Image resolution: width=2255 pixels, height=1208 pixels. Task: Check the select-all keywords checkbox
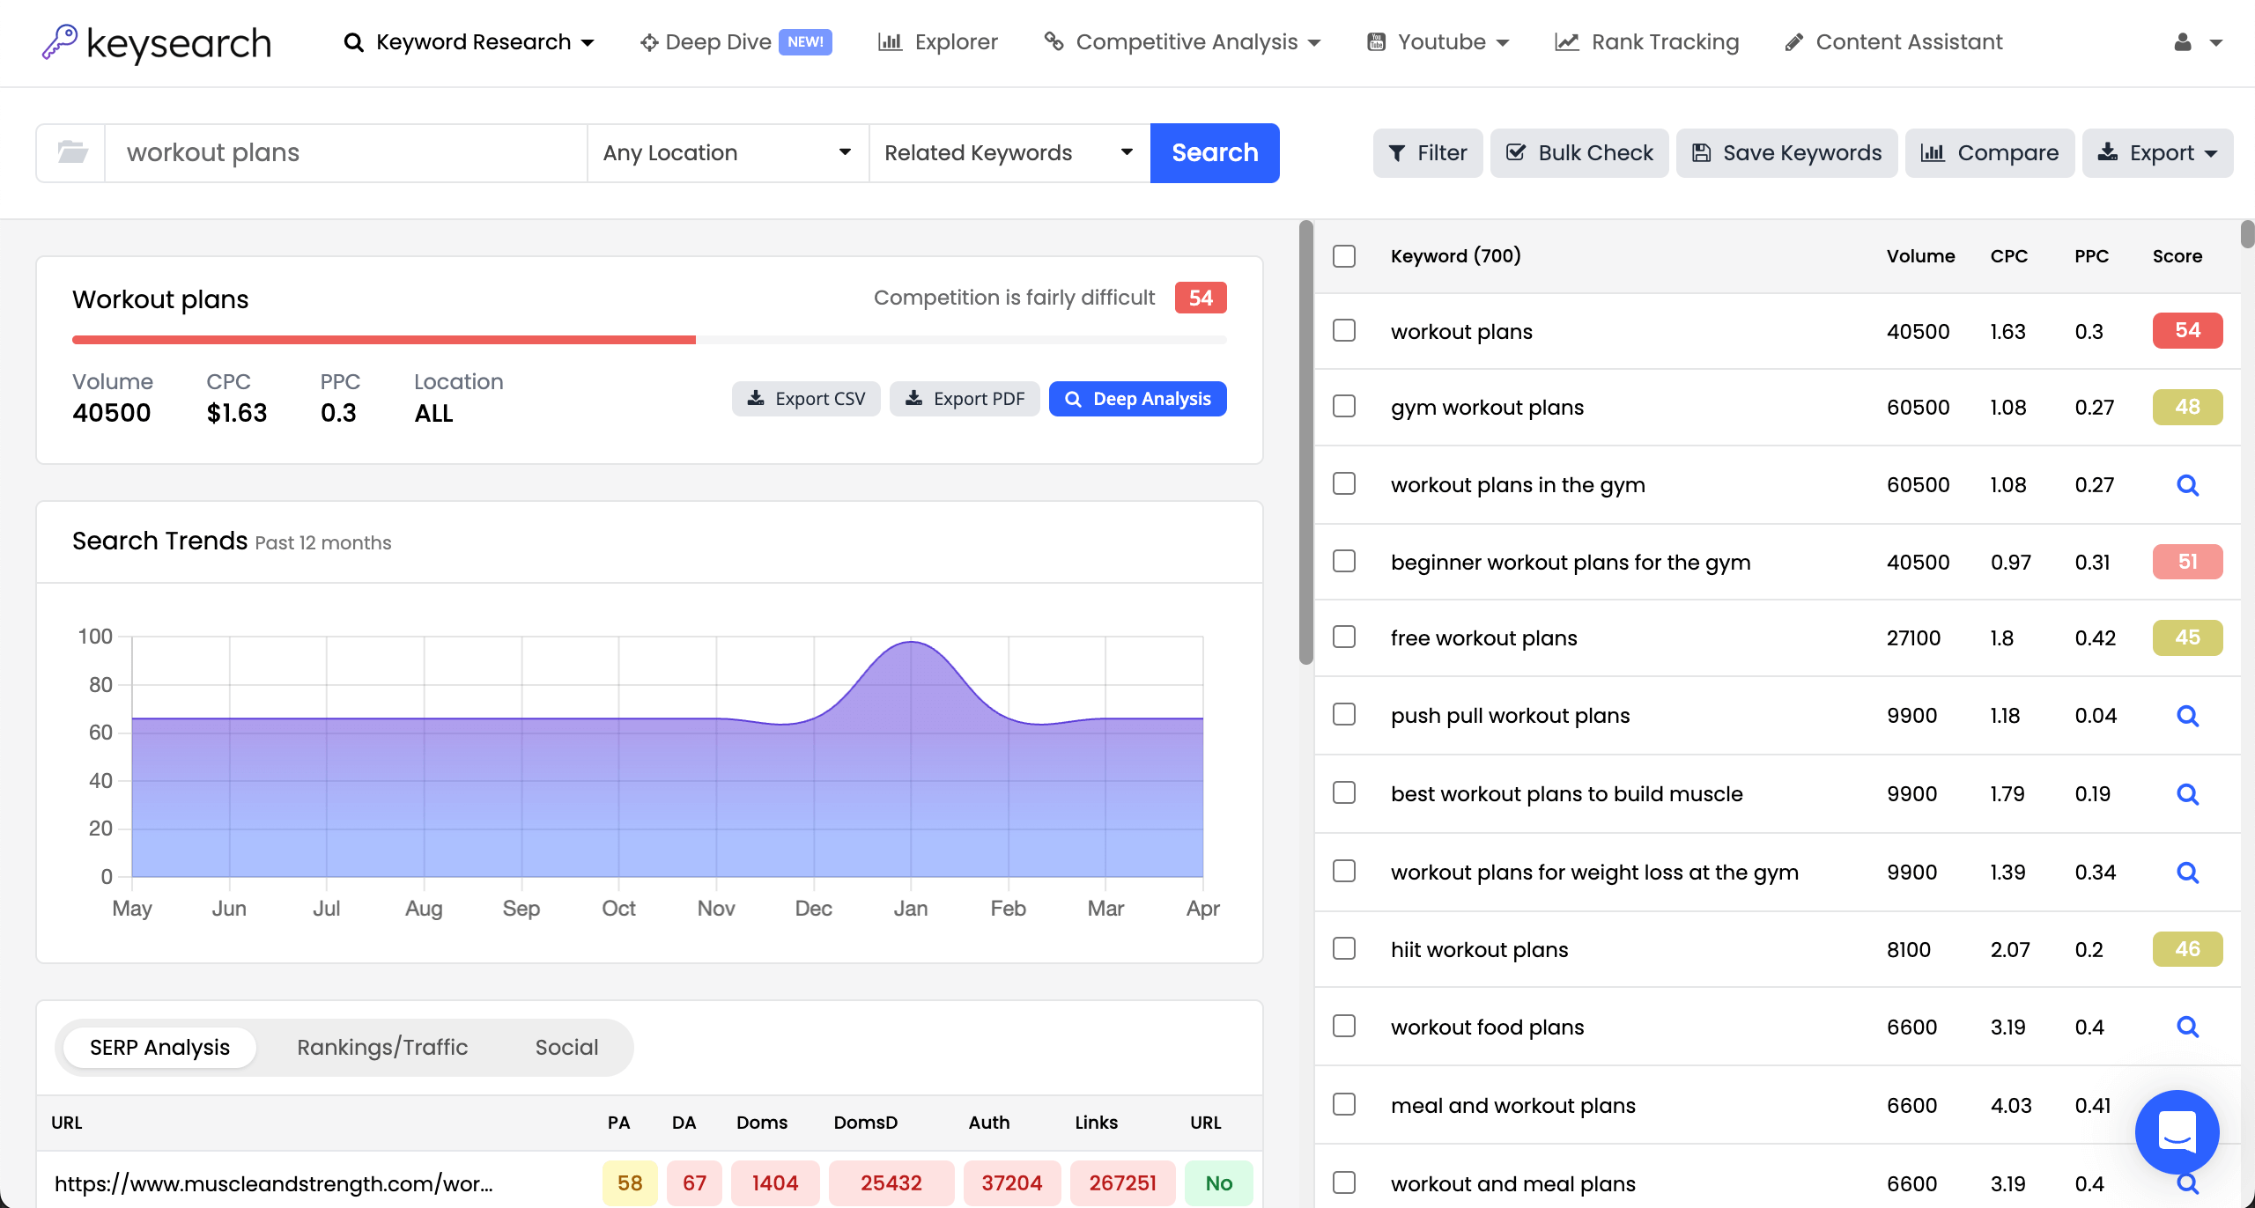pyautogui.click(x=1343, y=255)
